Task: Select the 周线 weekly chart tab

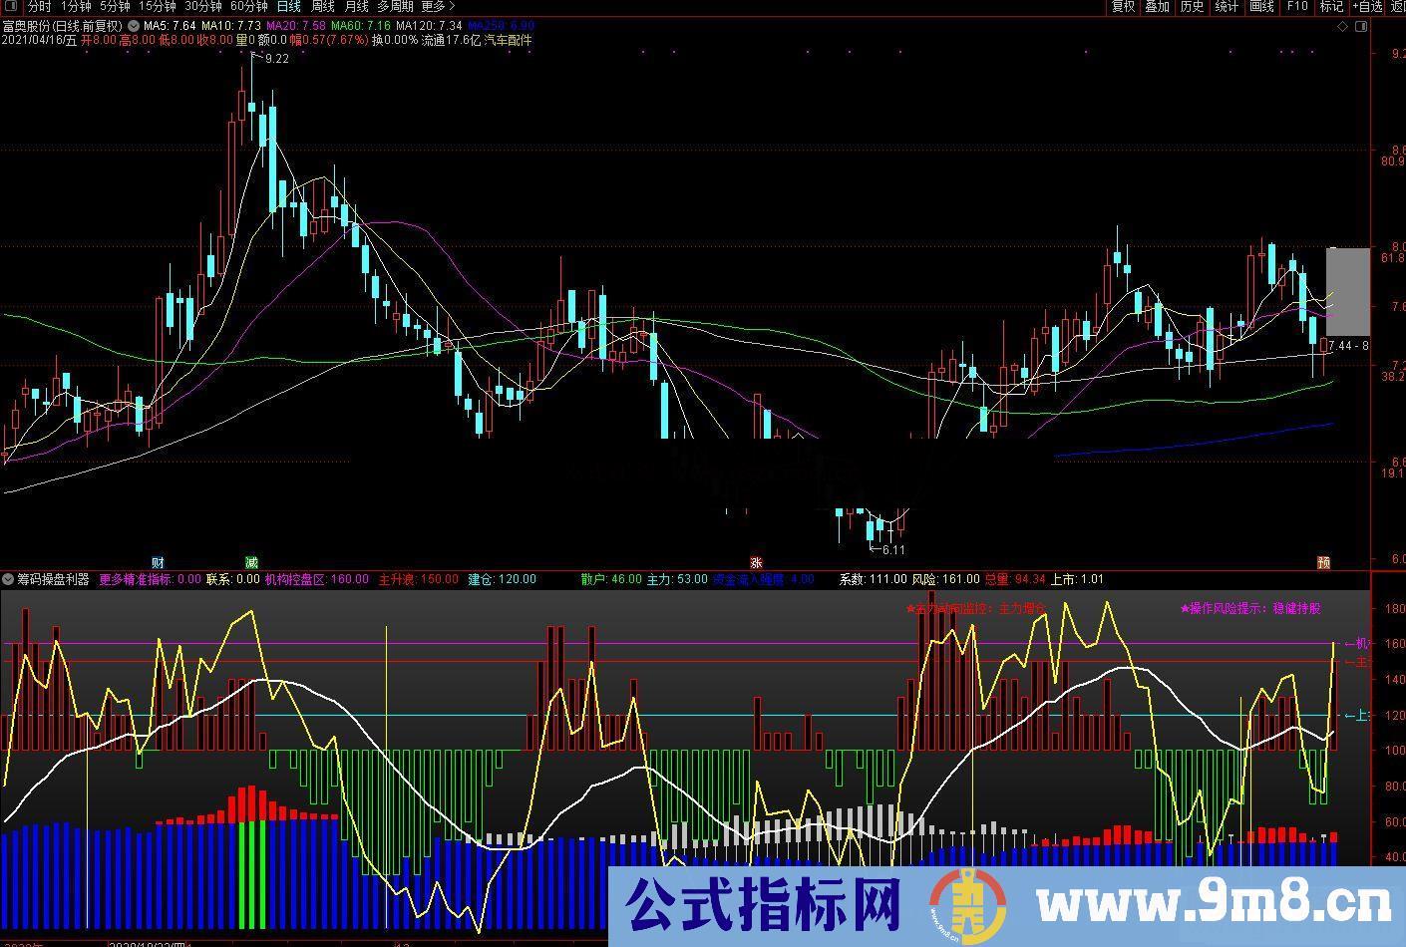Action: pos(322,7)
